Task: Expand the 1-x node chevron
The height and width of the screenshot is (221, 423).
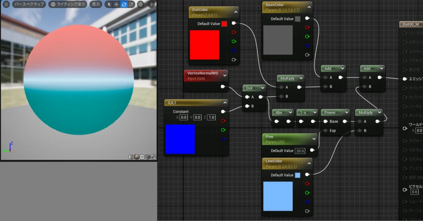Action: tap(314, 113)
